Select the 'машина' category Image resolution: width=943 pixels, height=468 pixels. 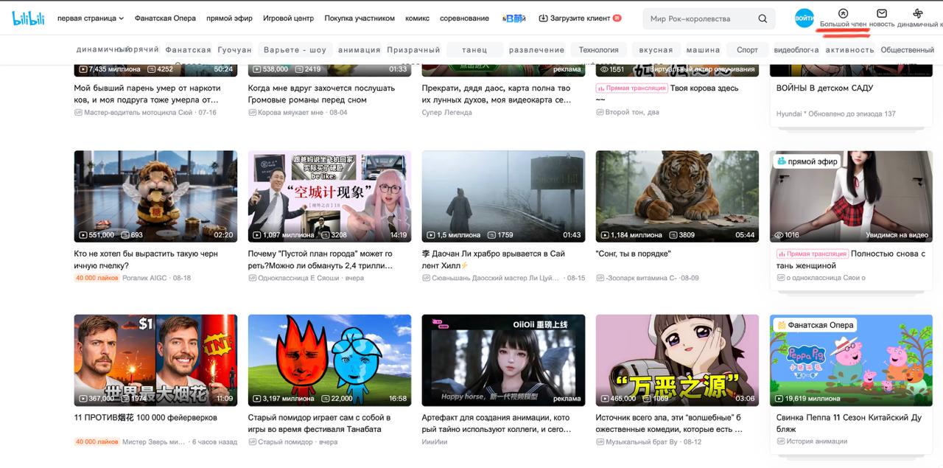click(x=703, y=50)
